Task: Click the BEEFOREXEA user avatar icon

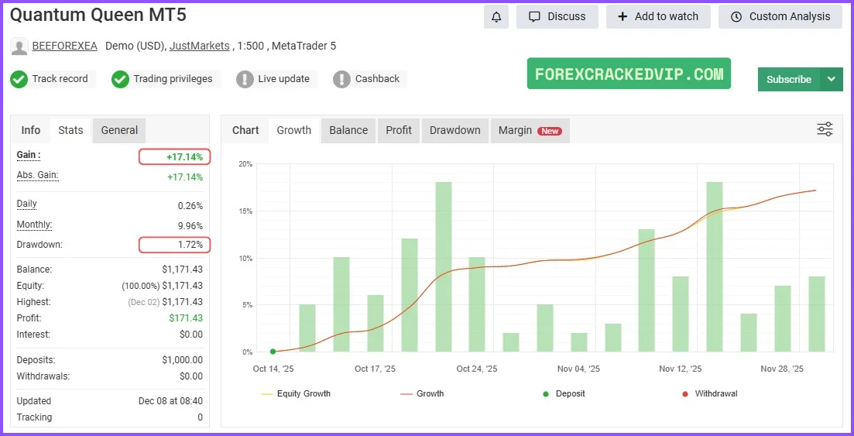Action: coord(19,46)
